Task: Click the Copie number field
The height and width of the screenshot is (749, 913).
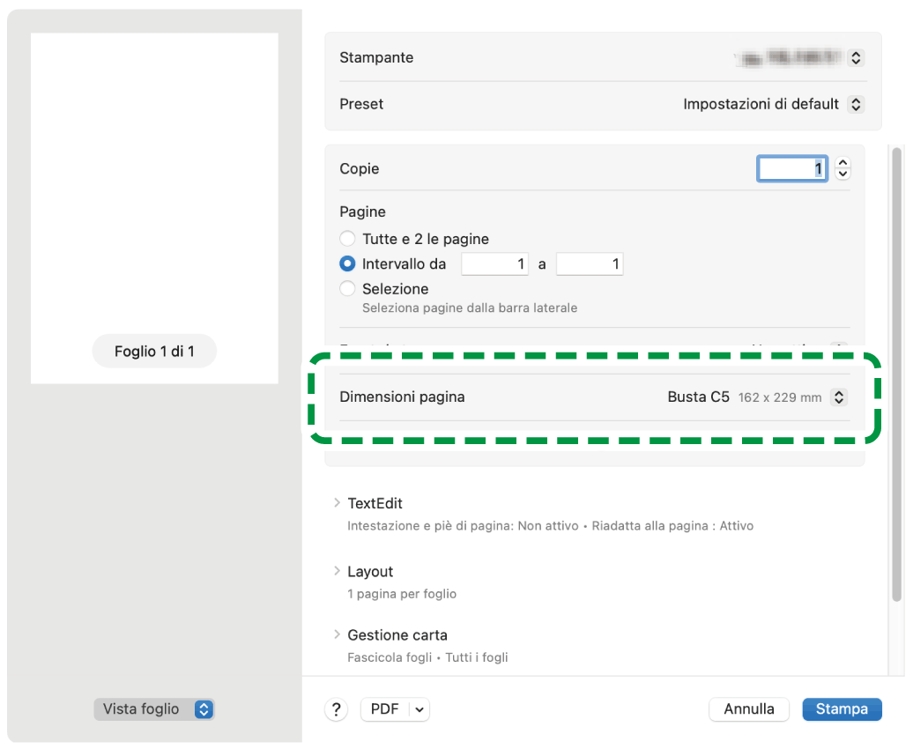Action: click(x=792, y=169)
